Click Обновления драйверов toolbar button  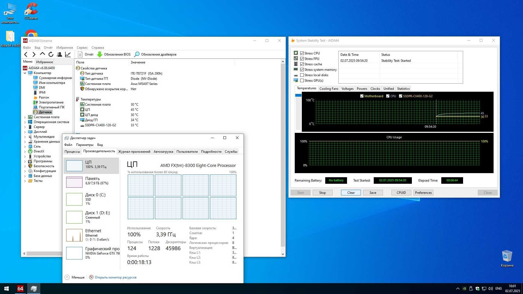[x=156, y=54]
